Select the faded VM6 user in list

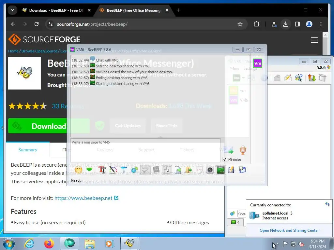(x=239, y=100)
